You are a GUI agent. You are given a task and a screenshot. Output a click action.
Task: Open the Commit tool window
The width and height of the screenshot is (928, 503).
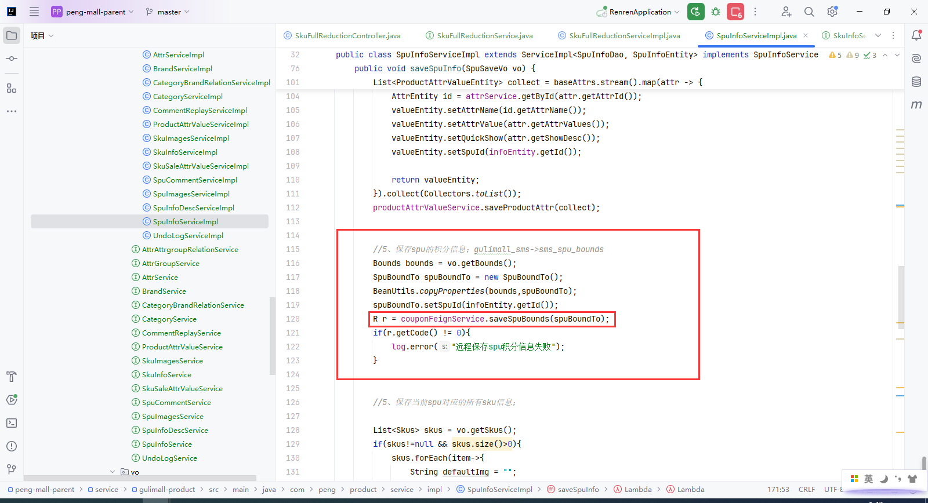click(x=12, y=59)
